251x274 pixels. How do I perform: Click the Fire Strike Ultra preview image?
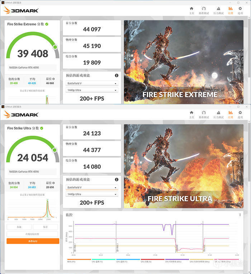point(184,166)
